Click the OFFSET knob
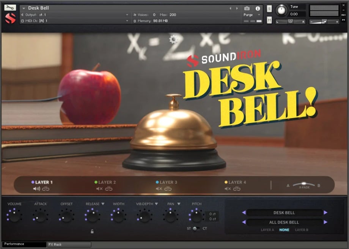The image size is (349, 249). (x=66, y=216)
